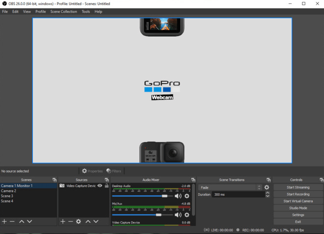The height and width of the screenshot is (234, 324).
Task: Open the Scene Collection menu
Action: pos(64,12)
